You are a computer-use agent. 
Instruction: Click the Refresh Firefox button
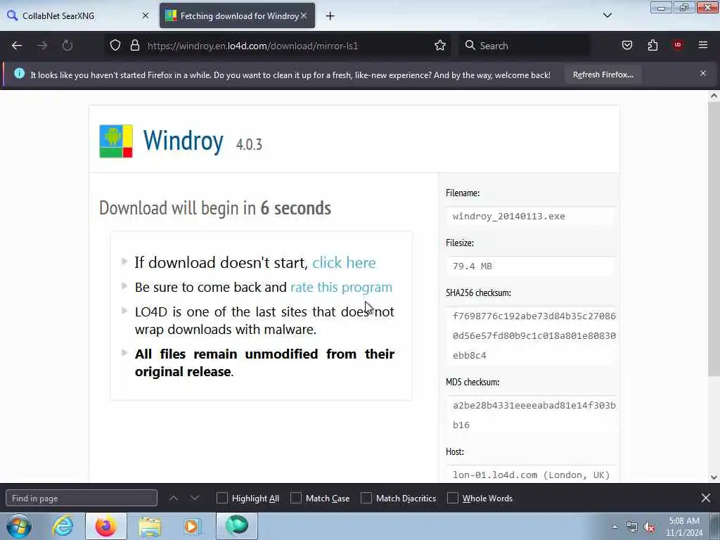[x=603, y=75]
